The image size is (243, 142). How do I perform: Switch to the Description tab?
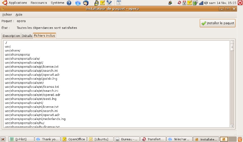coord(11,36)
